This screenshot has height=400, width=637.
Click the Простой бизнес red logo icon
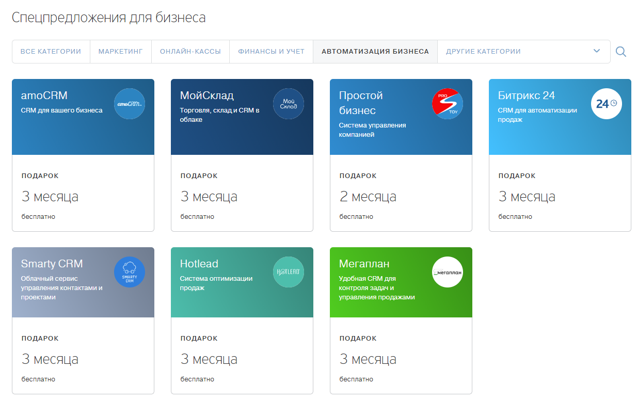[x=448, y=104]
